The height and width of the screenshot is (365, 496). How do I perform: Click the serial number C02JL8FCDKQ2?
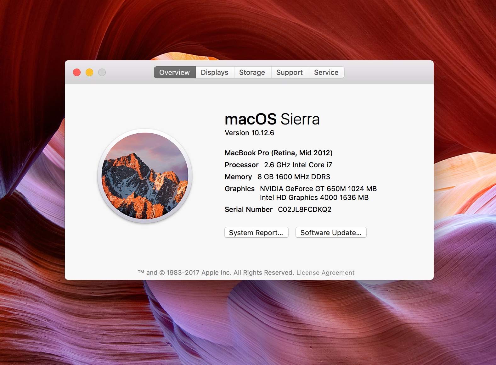(305, 209)
